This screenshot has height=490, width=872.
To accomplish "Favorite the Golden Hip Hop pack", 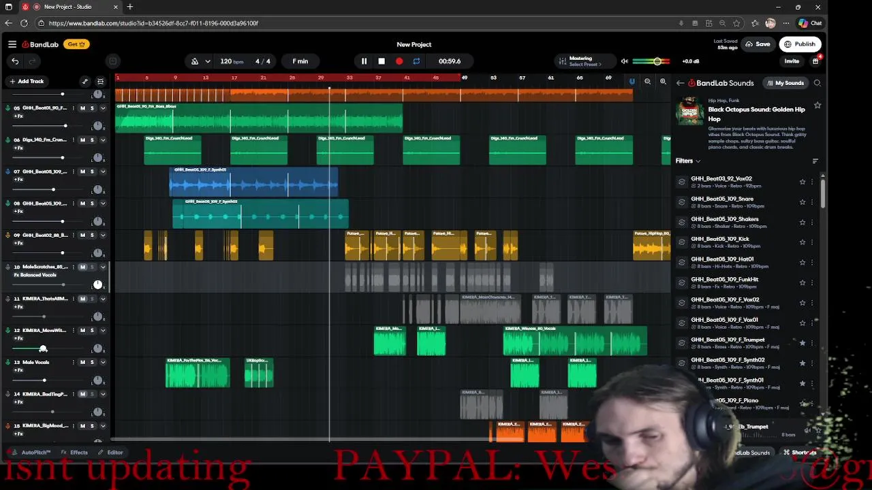I will [817, 105].
